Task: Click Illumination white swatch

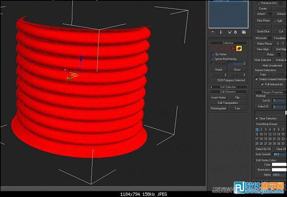Action: (x=279, y=170)
